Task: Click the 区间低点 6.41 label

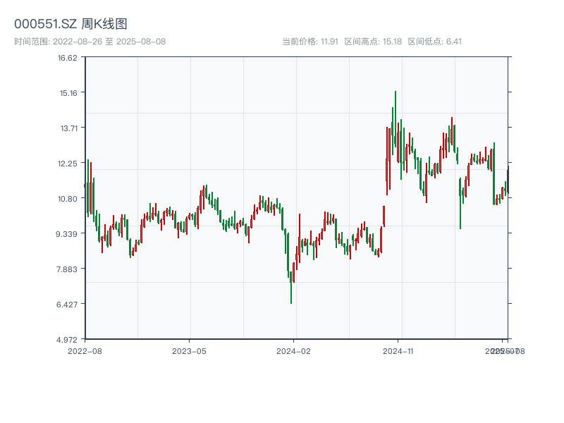Action: (x=434, y=41)
